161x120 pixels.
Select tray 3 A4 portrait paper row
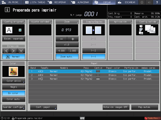[x=94, y=79]
